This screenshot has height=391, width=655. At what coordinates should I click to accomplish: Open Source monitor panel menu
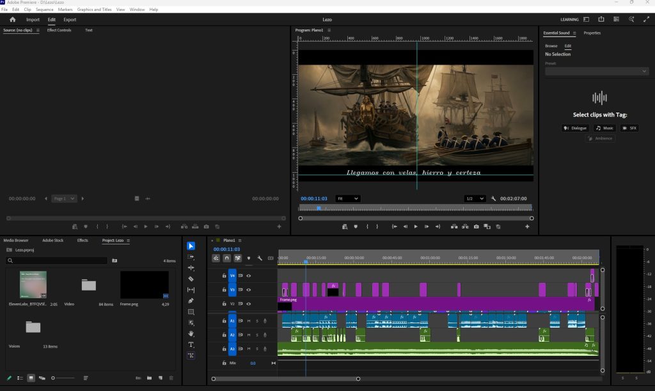38,30
